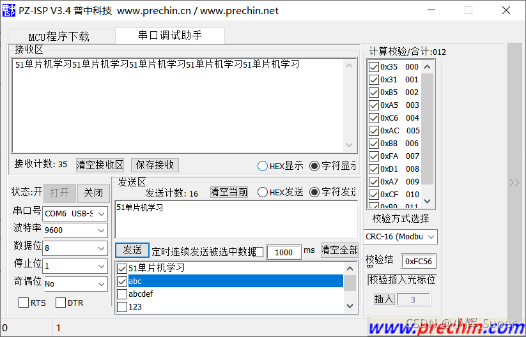Image resolution: width=526 pixels, height=337 pixels.
Task: Toggle the RTS checkbox
Action: [24, 303]
